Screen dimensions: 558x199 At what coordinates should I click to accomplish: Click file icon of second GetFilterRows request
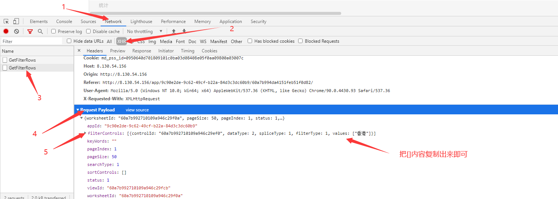(5, 68)
